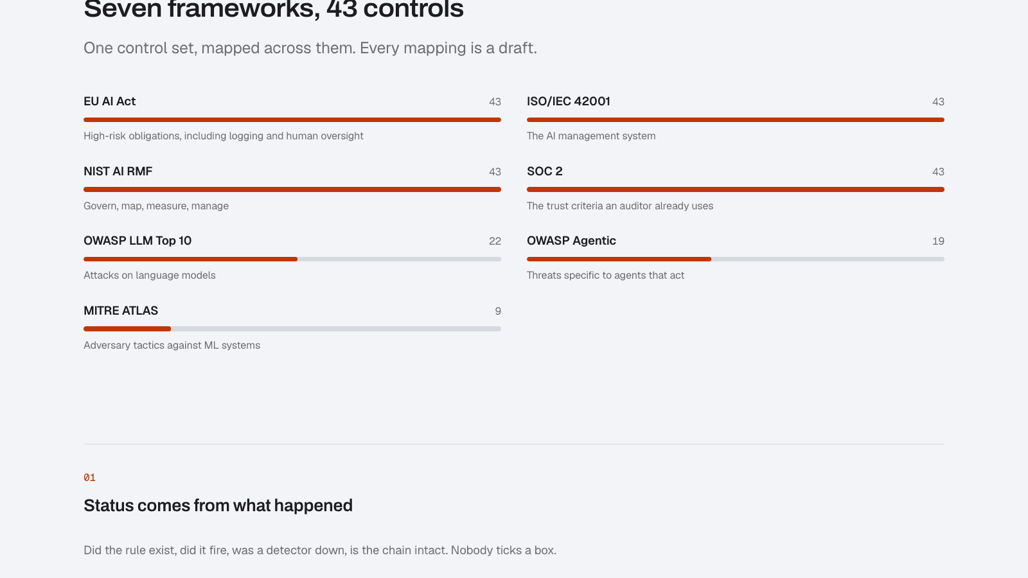Select 'High-risk obligations, including logging' description

tap(224, 136)
